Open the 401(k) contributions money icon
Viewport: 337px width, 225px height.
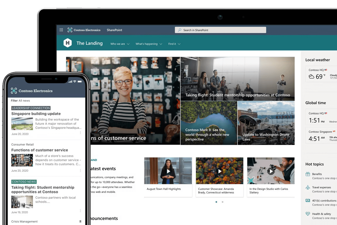pyautogui.click(x=308, y=200)
